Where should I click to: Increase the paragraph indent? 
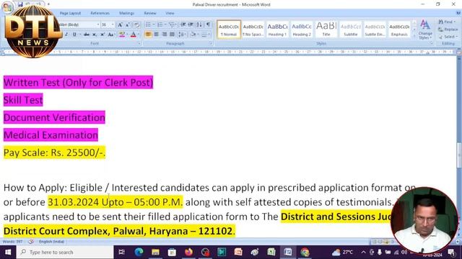191,25
